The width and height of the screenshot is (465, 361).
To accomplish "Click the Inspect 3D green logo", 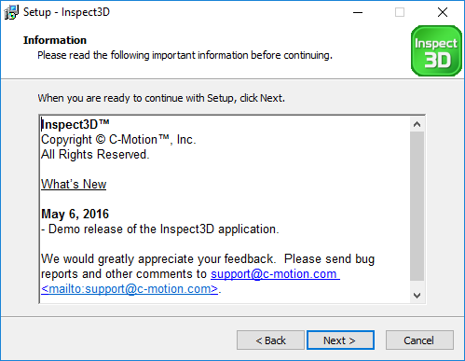I will 436,51.
